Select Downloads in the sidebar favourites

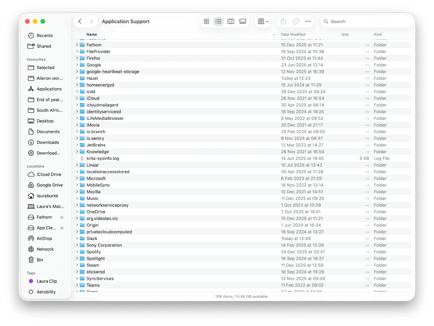tap(48, 142)
